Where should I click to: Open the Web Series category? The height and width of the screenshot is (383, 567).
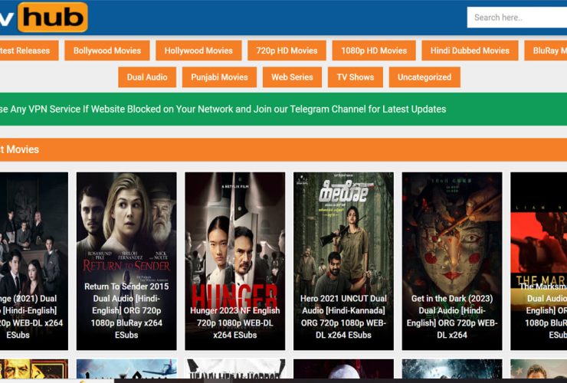coord(292,77)
